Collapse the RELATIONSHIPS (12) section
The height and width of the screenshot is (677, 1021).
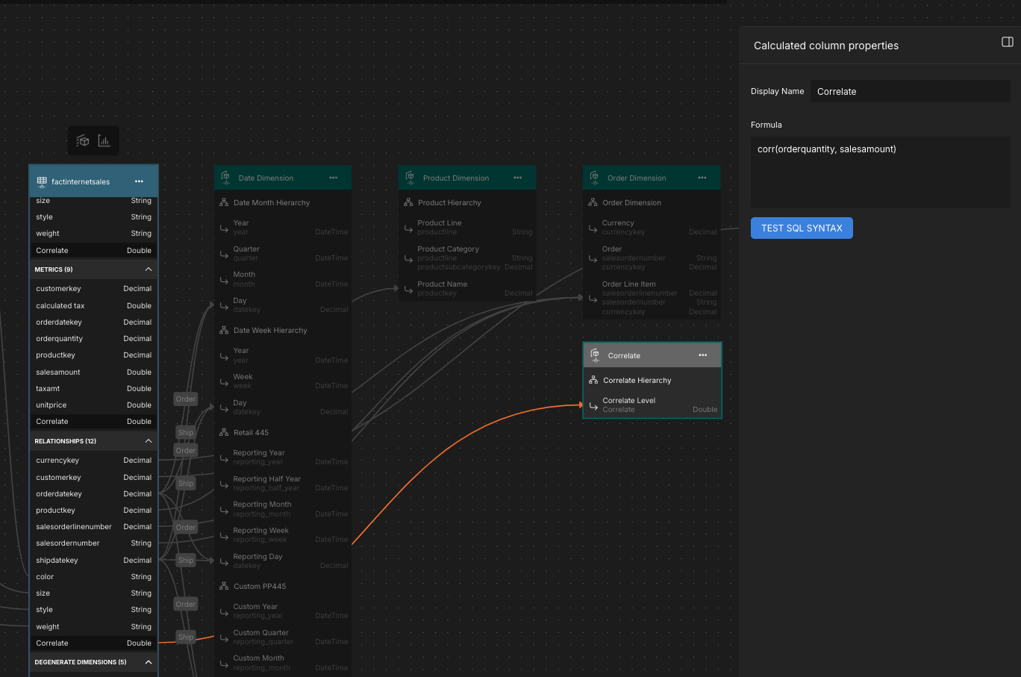(148, 441)
